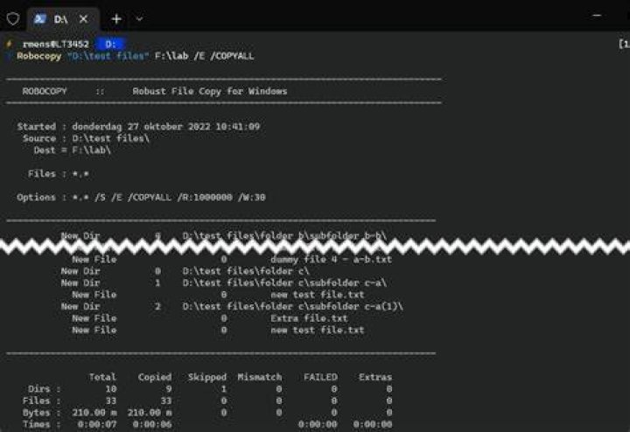Screen dimensions: 630x432
Task: Click the Dirs skipped value 1
Action: [x=224, y=388]
